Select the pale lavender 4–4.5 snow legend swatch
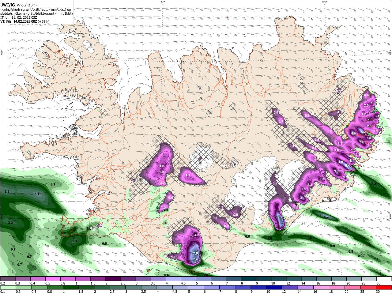Viewport: 392px width, 294px height. [x=173, y=279]
